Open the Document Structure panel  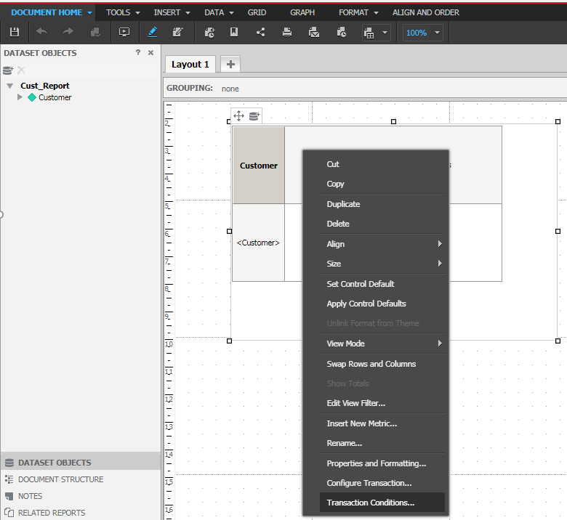[60, 479]
